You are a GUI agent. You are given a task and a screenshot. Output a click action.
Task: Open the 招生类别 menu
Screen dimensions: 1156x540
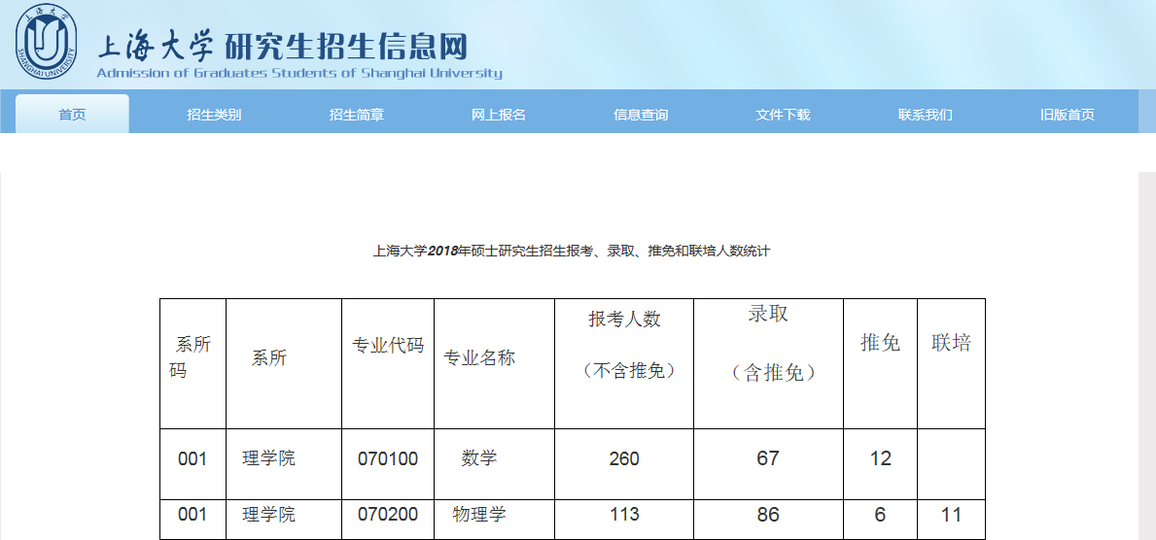coord(214,115)
